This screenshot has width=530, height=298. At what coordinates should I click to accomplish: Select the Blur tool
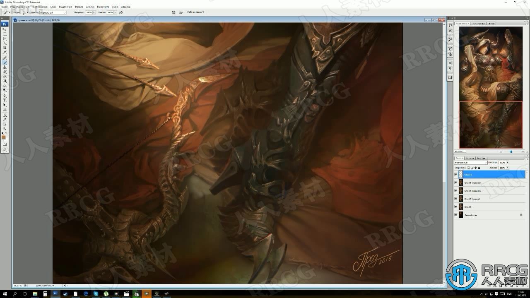(5, 85)
